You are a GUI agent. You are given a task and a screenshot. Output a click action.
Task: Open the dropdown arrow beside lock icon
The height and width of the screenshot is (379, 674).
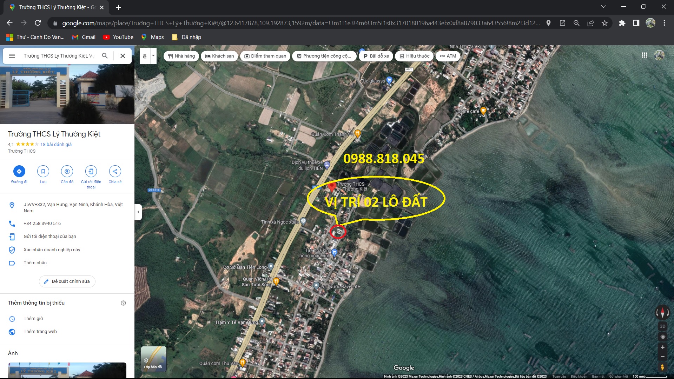coord(153,56)
